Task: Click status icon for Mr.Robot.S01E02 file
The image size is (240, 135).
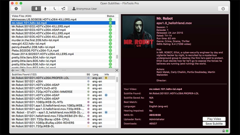Action: [x=110, y=26]
